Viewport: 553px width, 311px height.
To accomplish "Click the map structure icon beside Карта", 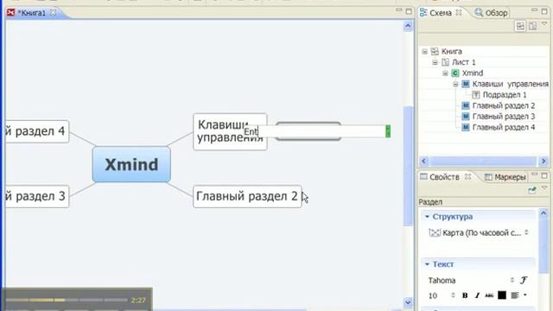I will [434, 232].
